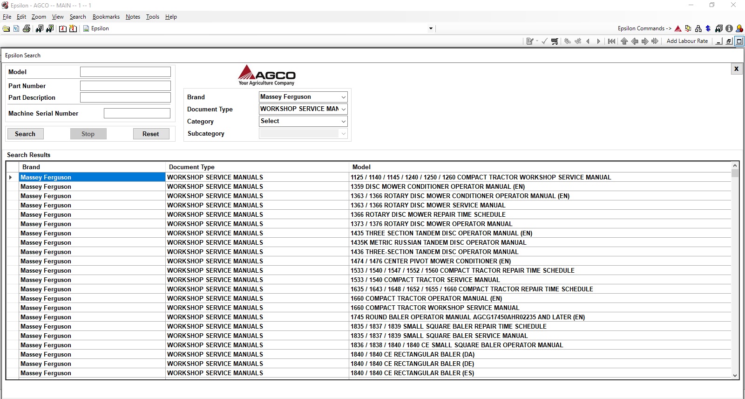Open the Edit menu
Screen dimensions: 745x399
21,17
